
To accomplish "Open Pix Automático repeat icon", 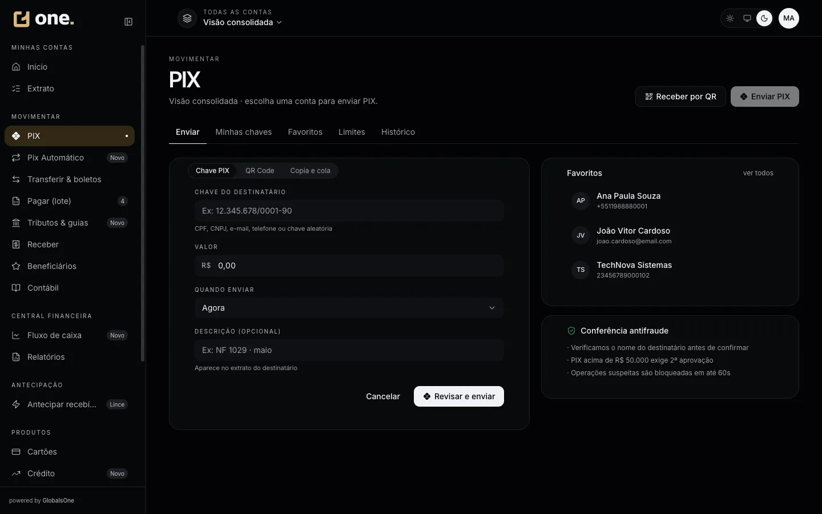I will pyautogui.click(x=16, y=158).
